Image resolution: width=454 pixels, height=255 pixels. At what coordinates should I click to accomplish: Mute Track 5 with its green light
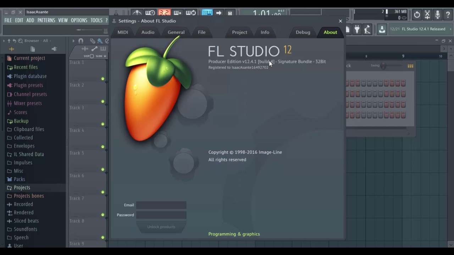(x=103, y=169)
